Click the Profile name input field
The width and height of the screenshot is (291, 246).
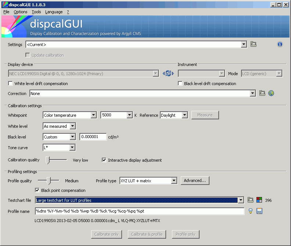[x=140, y=211]
